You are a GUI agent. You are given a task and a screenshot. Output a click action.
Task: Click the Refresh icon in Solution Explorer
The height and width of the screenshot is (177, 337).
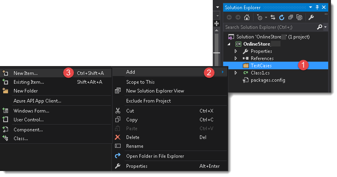click(x=282, y=17)
